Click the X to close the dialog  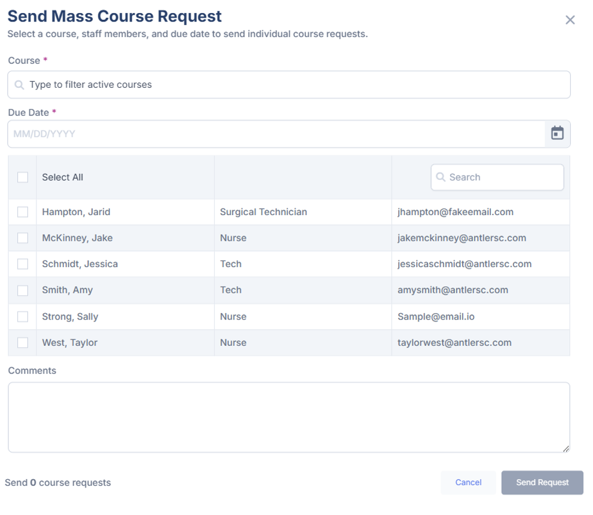pos(569,19)
